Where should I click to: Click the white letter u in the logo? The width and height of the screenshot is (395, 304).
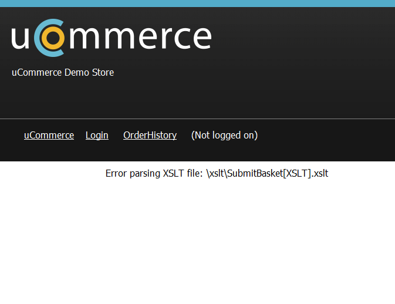click(x=20, y=38)
